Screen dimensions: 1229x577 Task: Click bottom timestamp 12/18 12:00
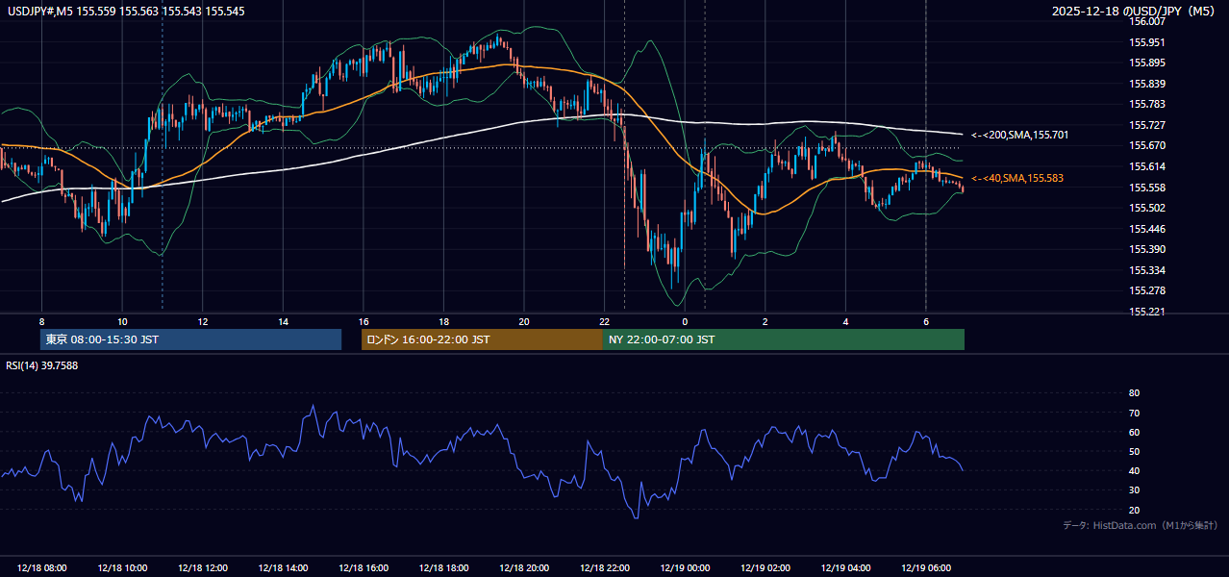click(203, 568)
